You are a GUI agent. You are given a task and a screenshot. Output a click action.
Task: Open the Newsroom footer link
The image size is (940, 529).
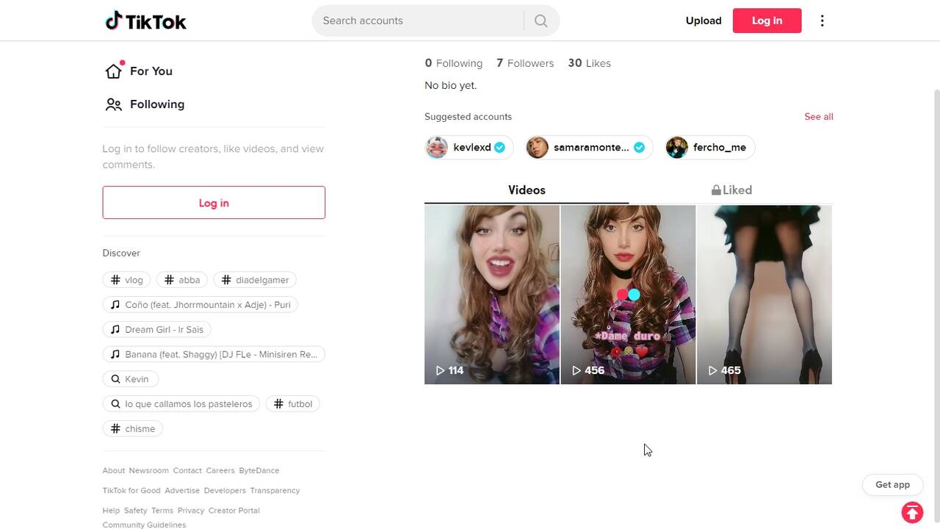(149, 470)
